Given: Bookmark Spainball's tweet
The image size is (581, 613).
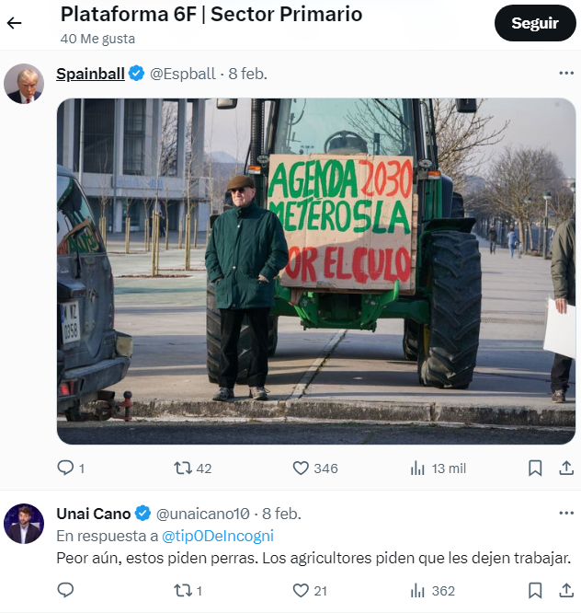Looking at the screenshot, I should (x=535, y=468).
